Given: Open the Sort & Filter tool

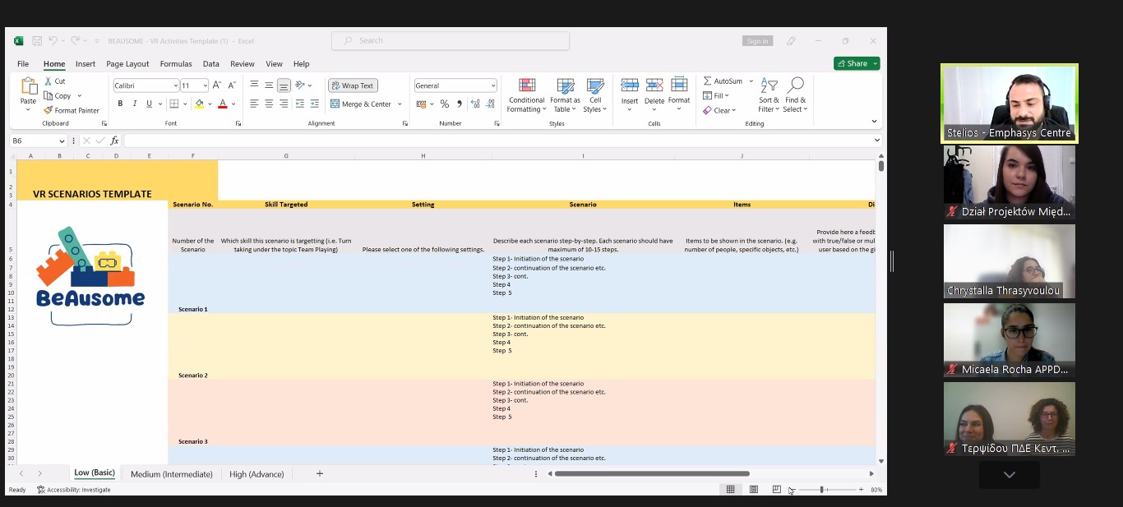Looking at the screenshot, I should point(769,85).
